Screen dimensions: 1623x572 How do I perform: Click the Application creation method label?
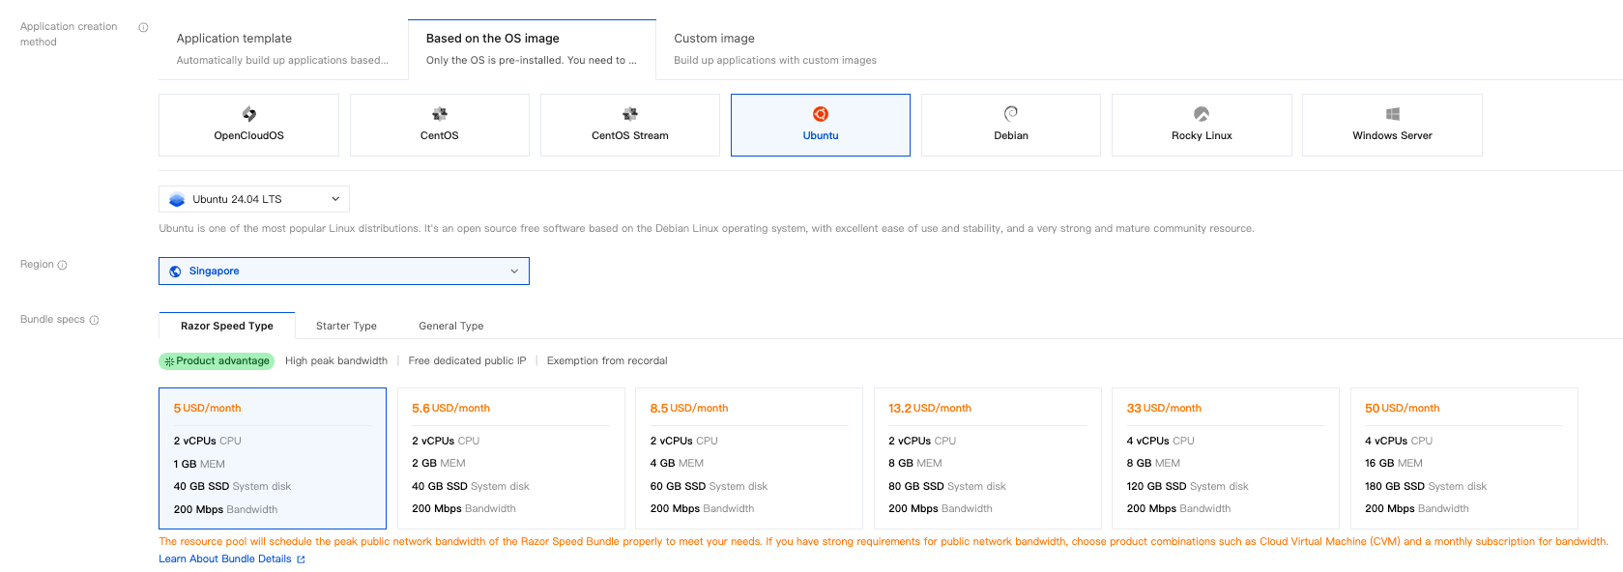[69, 35]
